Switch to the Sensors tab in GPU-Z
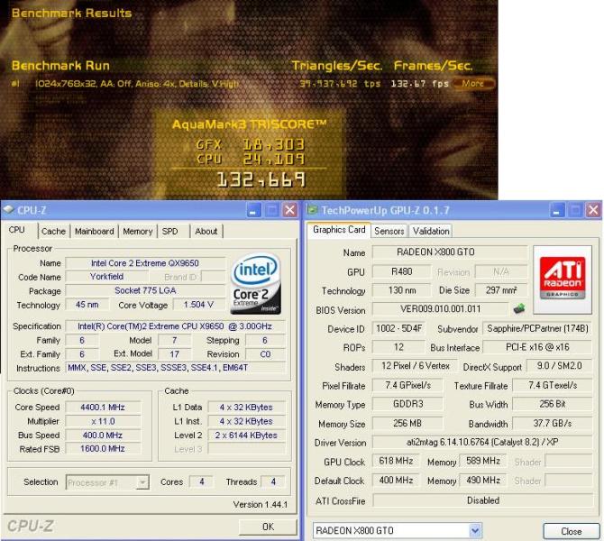The image size is (604, 541). click(x=389, y=231)
